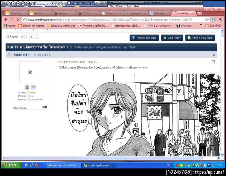Viewport: 226px width, 176px height.
Task: Switch to the Temppic browser tab
Action: 112,13
